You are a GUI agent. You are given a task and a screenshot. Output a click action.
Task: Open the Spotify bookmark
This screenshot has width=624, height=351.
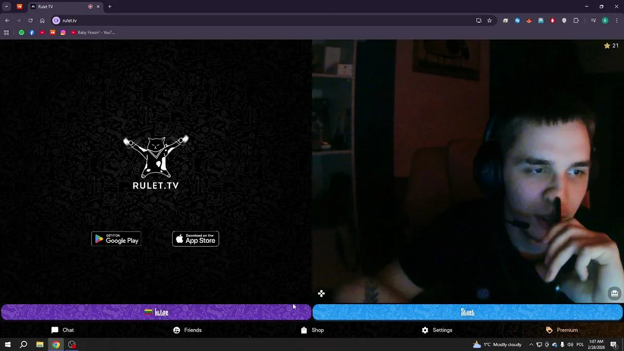[21, 33]
